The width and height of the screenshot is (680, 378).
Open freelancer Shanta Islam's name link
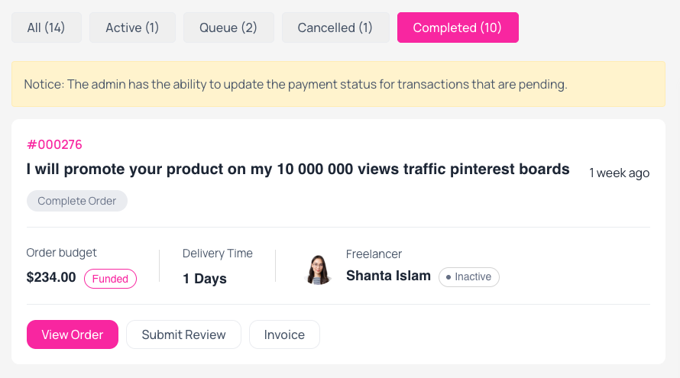tap(388, 276)
